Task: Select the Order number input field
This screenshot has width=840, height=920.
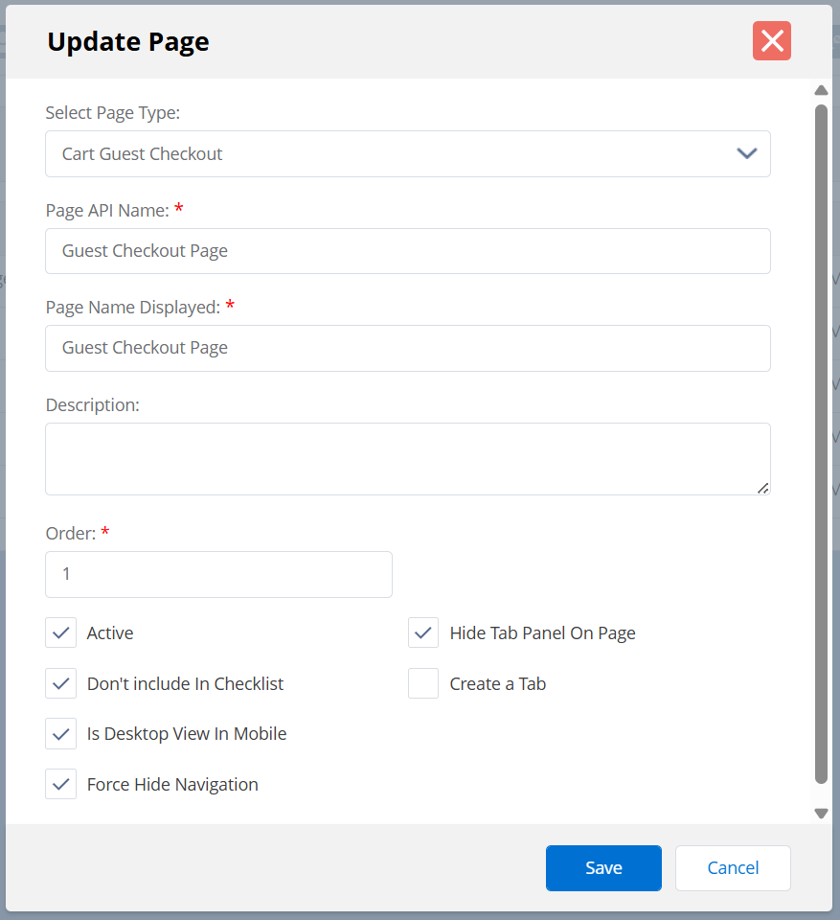Action: (x=218, y=574)
